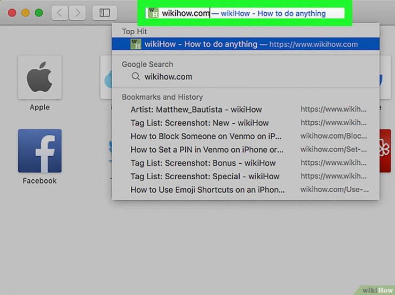Click the yellow minimize window button
Screen dimensions: 395x295
click(x=26, y=13)
